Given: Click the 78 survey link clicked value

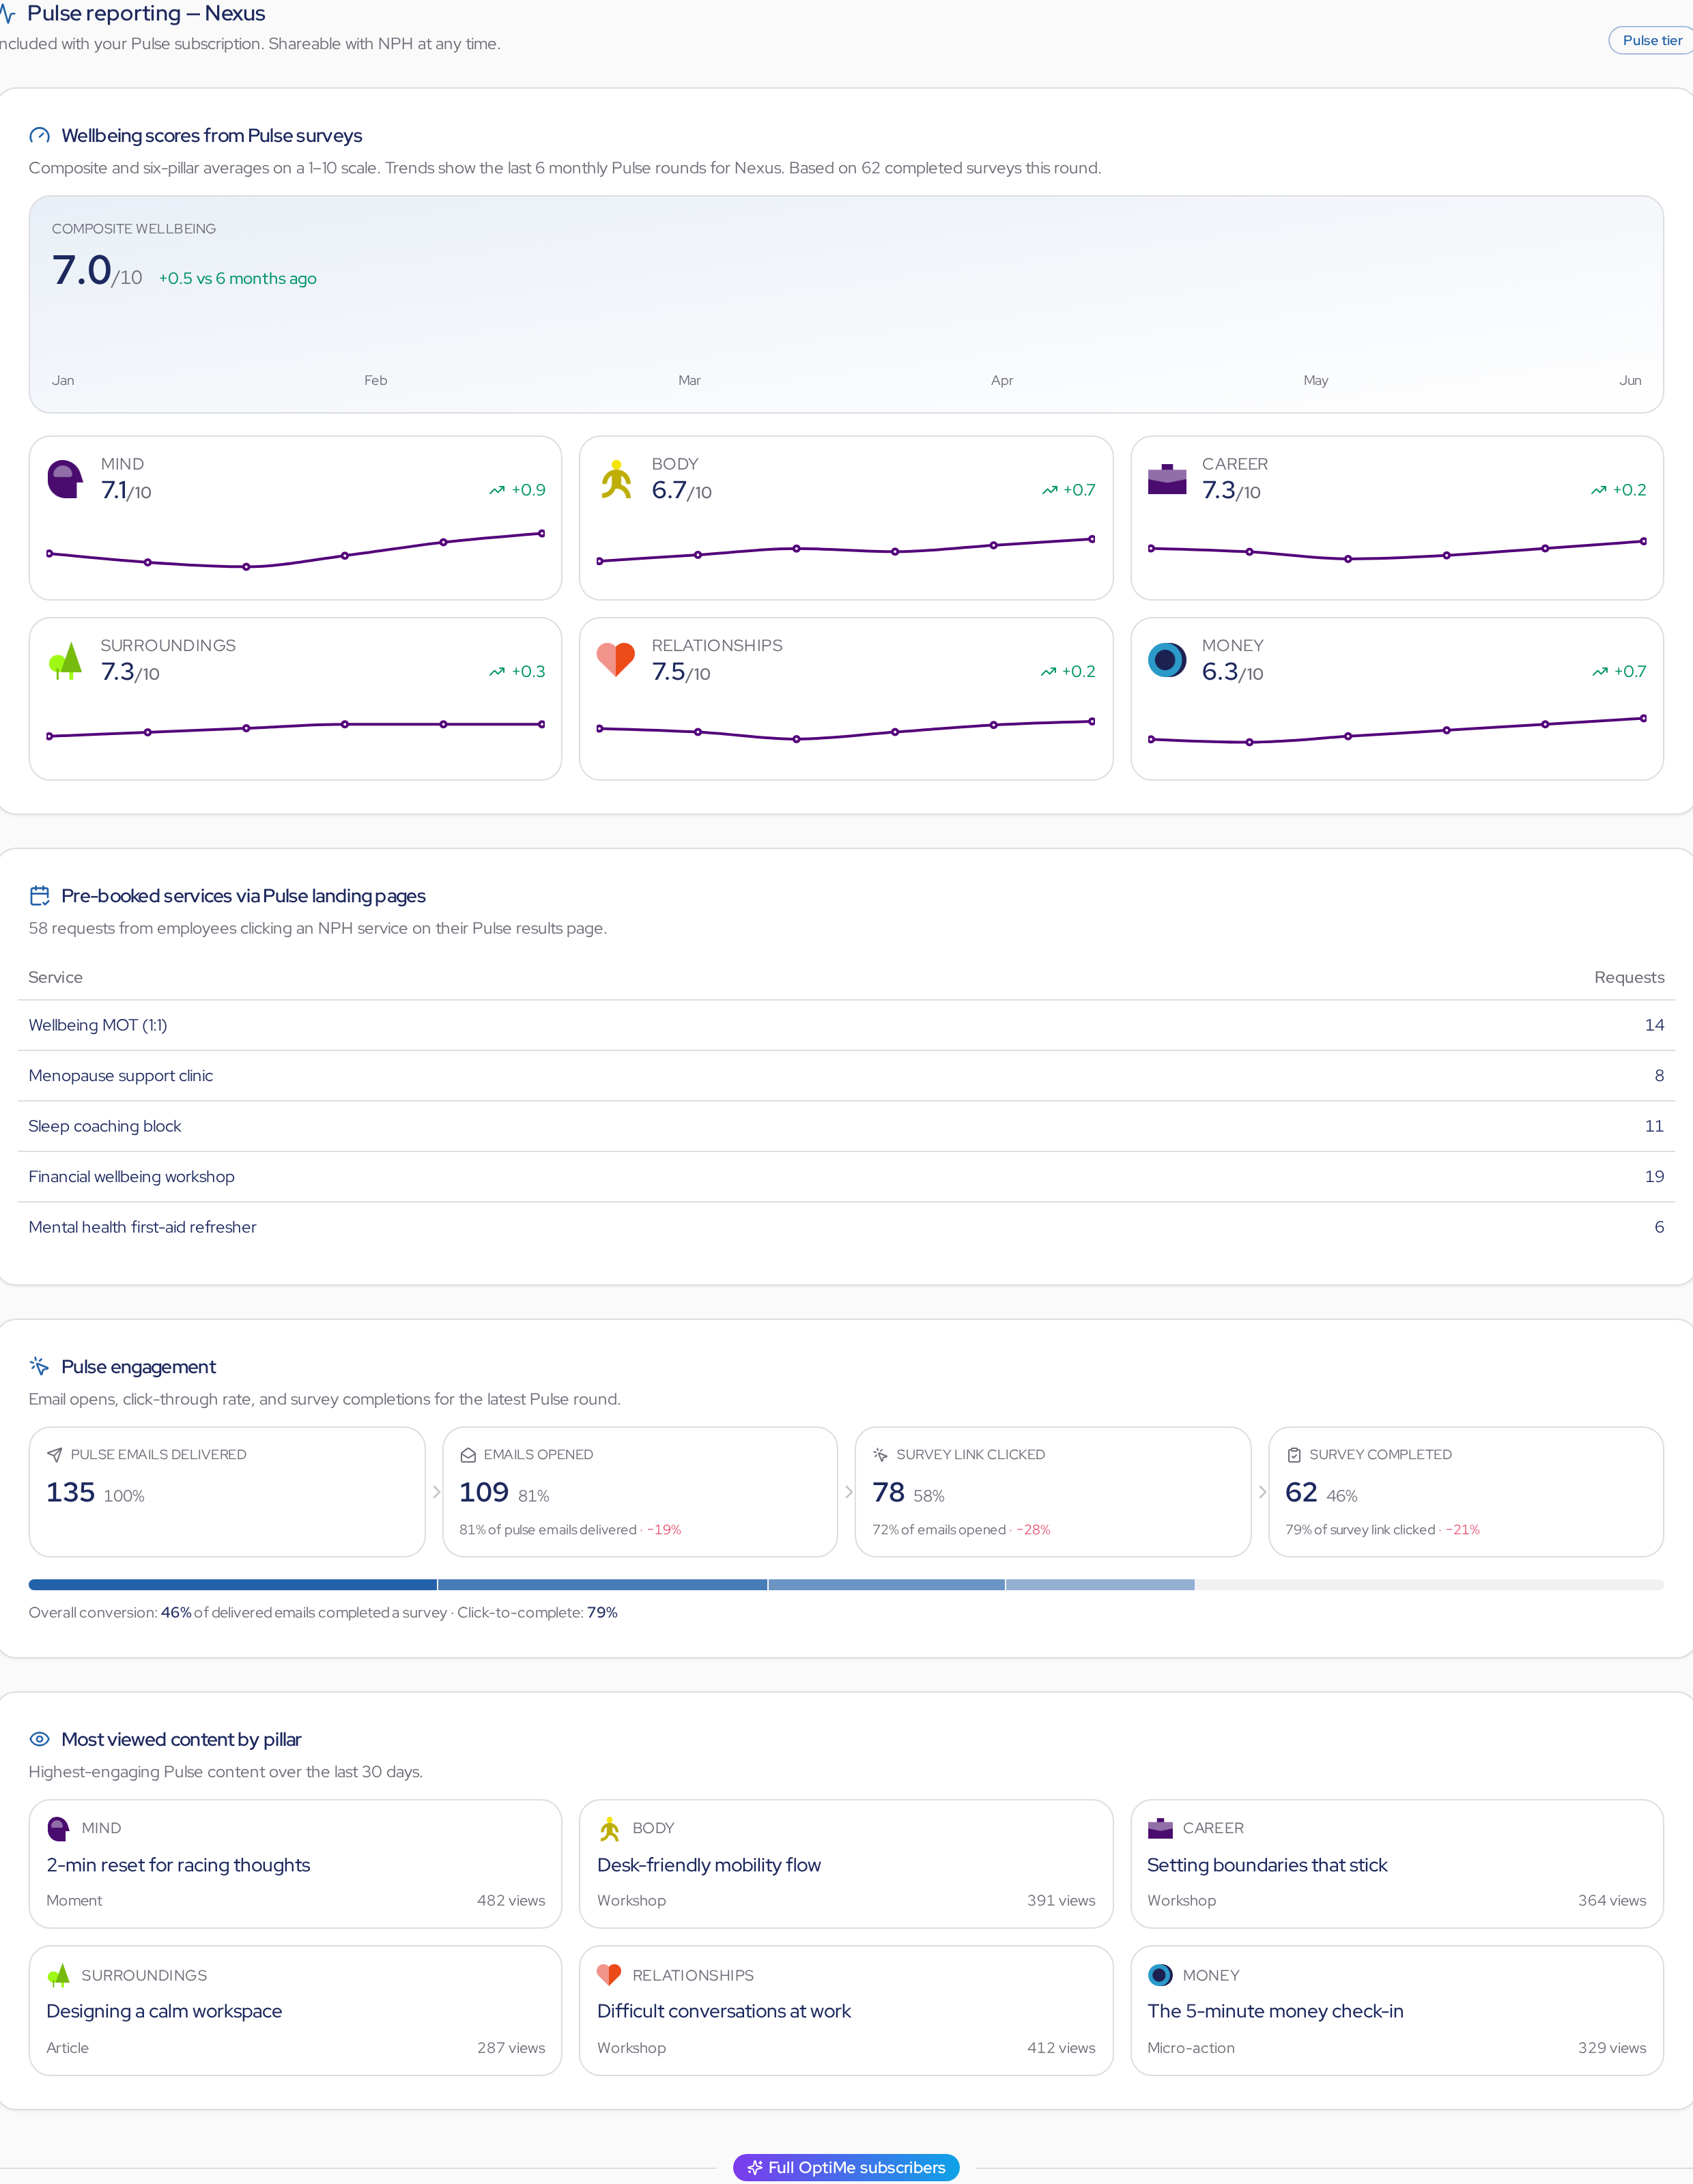Looking at the screenshot, I should (x=888, y=1492).
